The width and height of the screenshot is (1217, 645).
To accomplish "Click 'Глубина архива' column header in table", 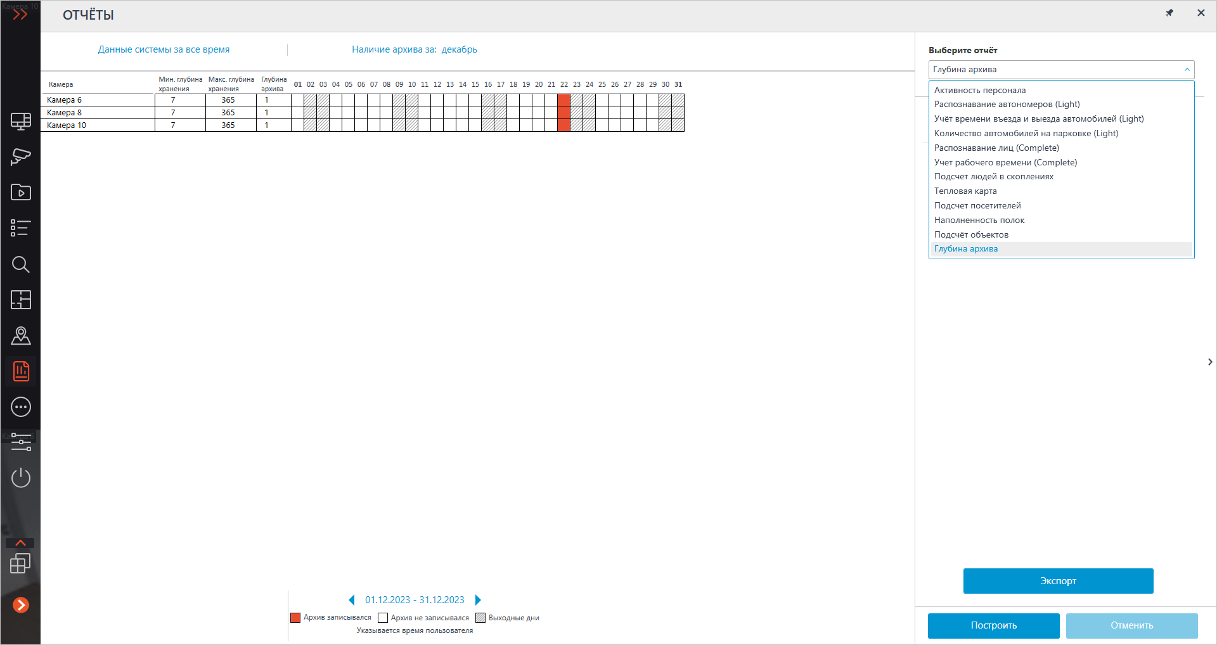I will 274,84.
